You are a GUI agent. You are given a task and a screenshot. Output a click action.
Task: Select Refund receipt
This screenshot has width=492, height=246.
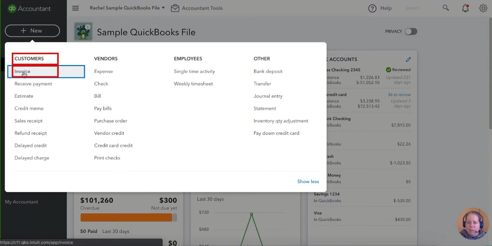[31, 133]
